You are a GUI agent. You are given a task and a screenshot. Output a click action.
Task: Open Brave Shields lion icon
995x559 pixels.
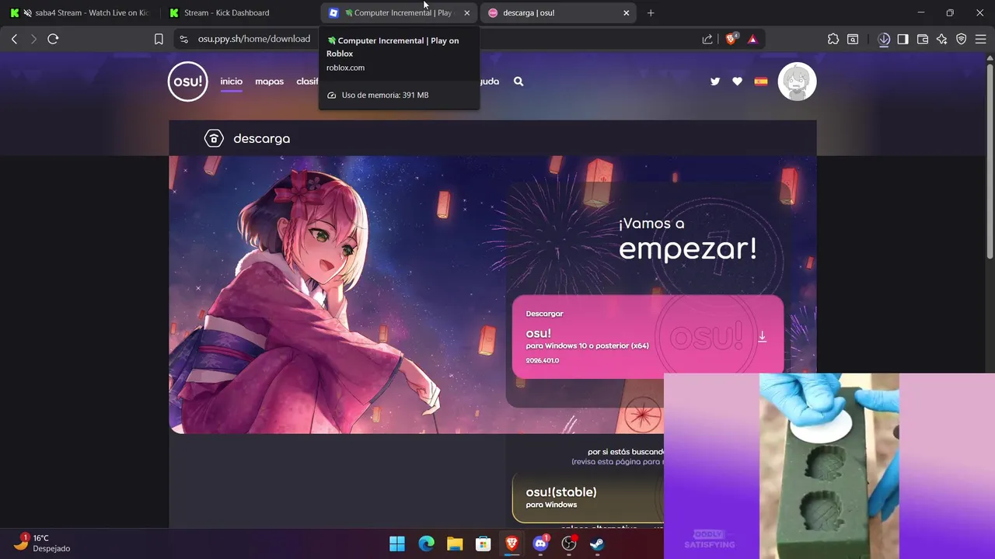pos(731,39)
